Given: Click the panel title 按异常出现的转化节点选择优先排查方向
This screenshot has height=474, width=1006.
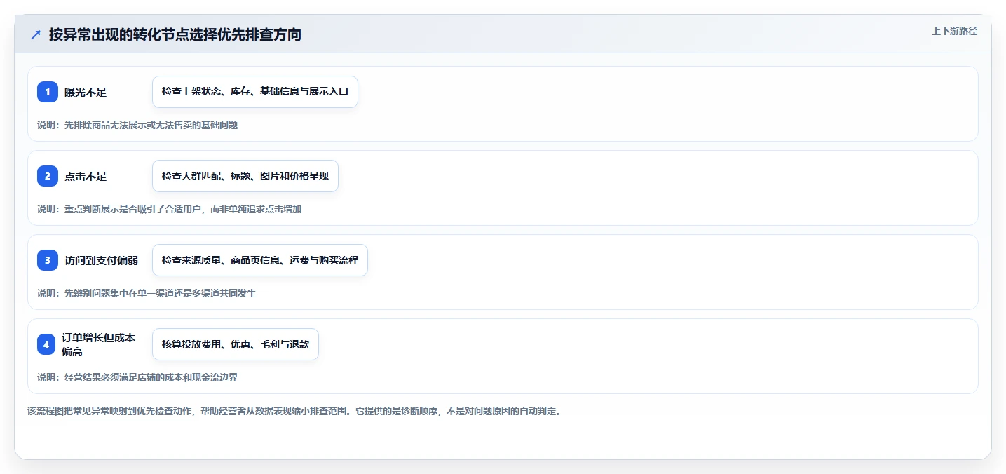Looking at the screenshot, I should coord(175,34).
